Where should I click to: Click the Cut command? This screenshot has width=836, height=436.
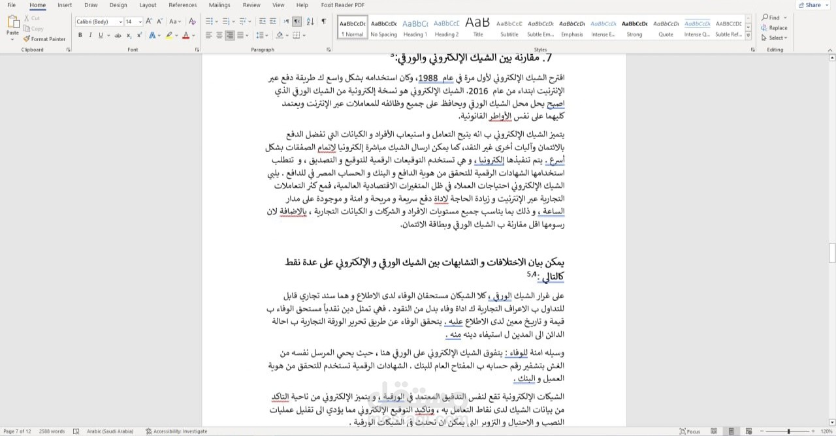[x=31, y=18]
